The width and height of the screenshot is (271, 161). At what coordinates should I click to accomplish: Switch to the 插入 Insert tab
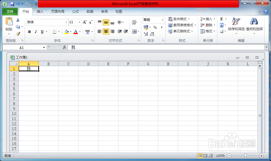(x=40, y=12)
